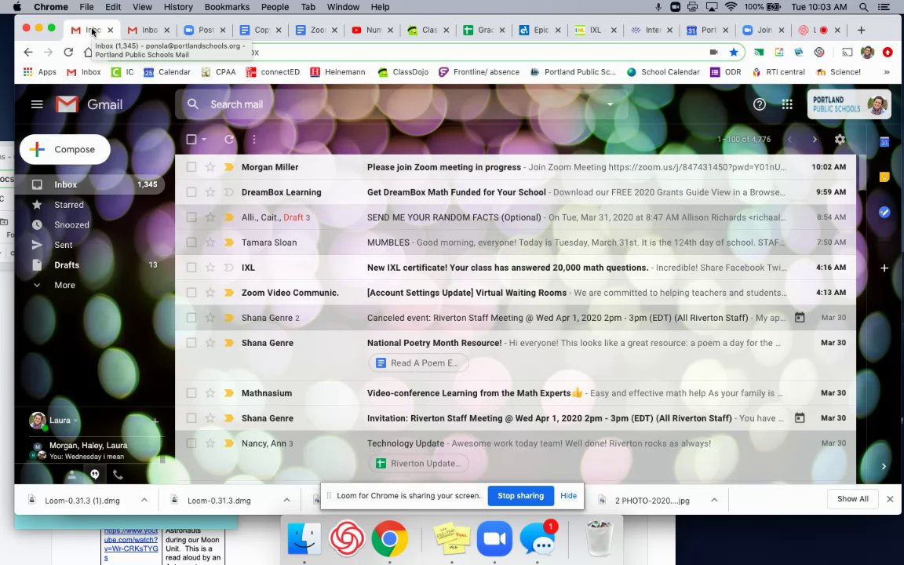Open the People menu in Chrome
This screenshot has height=565, width=904.
pos(275,7)
